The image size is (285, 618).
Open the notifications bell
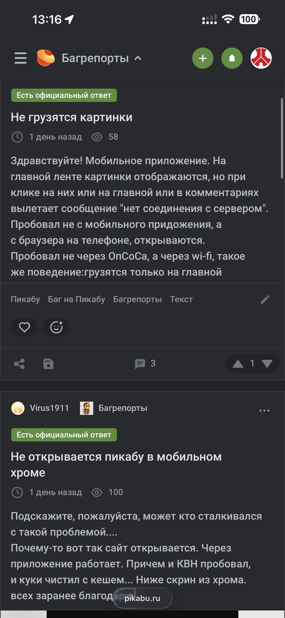232,58
